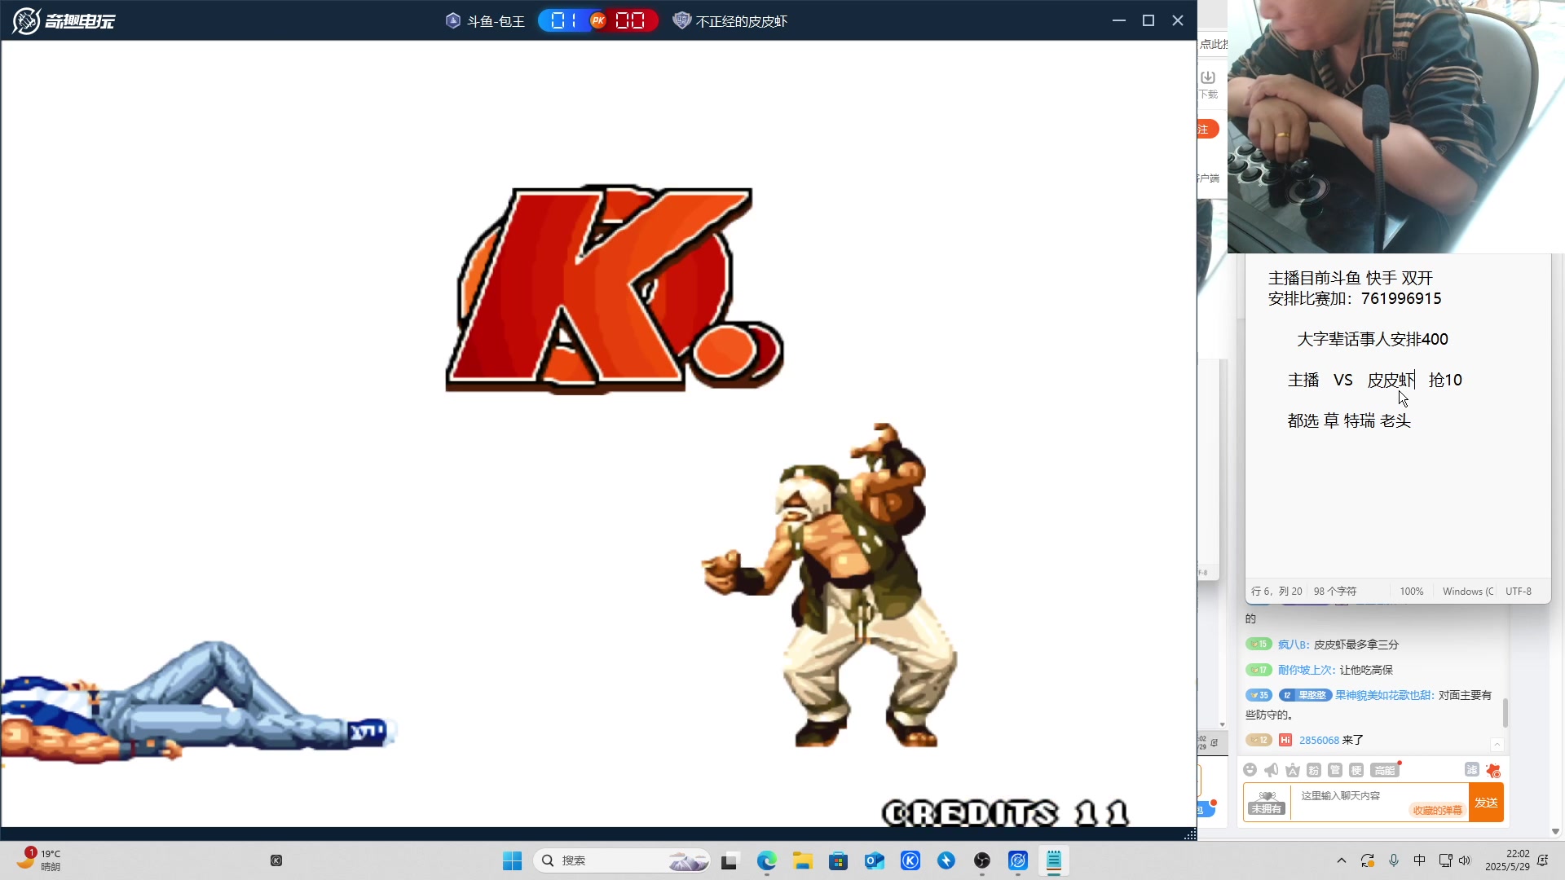Toggle the 滤 chat filter icon
1565x880 pixels.
pyautogui.click(x=1471, y=769)
